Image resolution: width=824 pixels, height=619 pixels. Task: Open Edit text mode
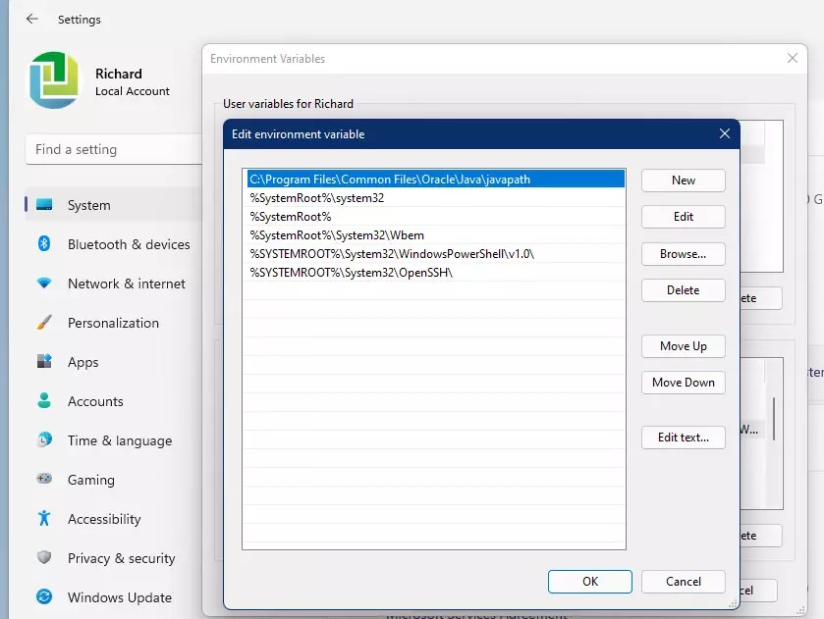(683, 438)
